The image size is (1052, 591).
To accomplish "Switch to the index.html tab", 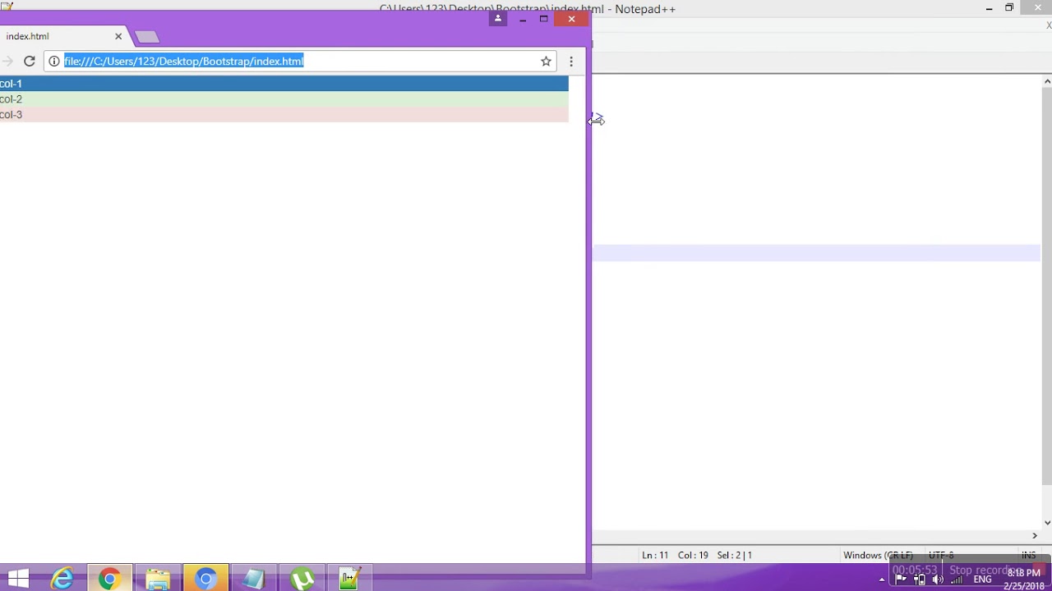I will [x=49, y=36].
